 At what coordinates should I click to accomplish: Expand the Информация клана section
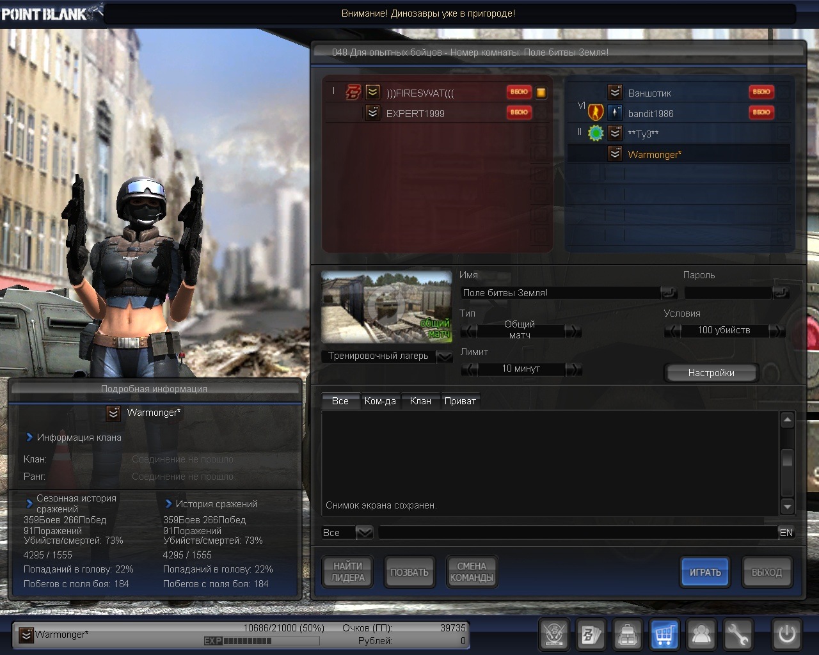[29, 438]
